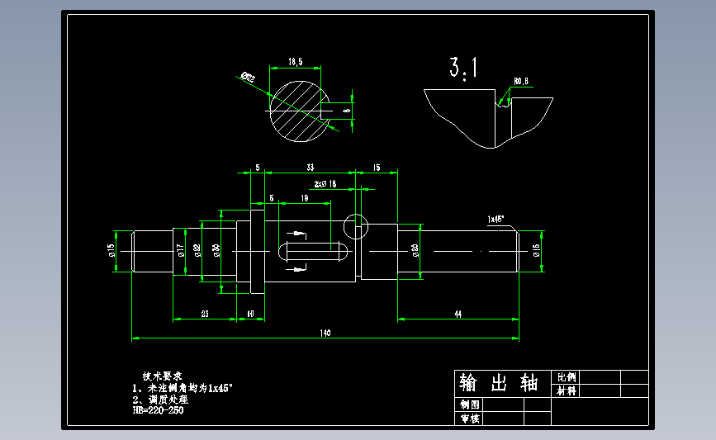The image size is (716, 440).
Task: Select the 19 keyway length dimension
Action: (x=304, y=198)
